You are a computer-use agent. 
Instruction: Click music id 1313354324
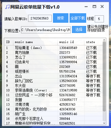(x=68, y=76)
